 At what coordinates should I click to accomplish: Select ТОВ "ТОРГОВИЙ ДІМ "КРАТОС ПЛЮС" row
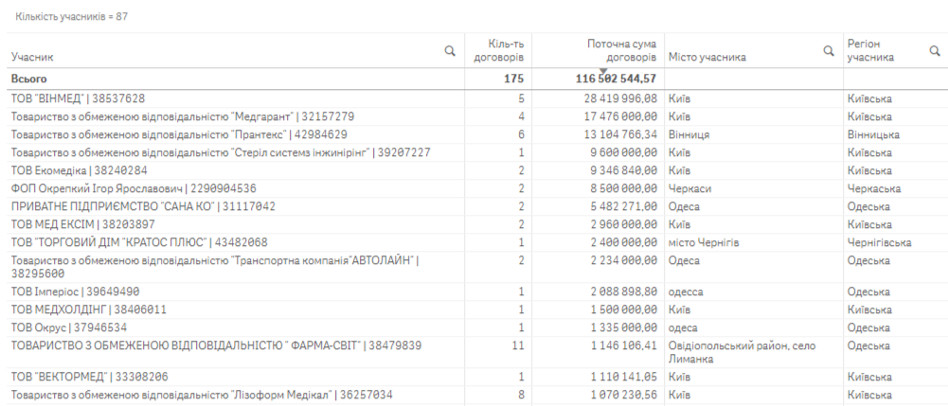pyautogui.click(x=139, y=243)
